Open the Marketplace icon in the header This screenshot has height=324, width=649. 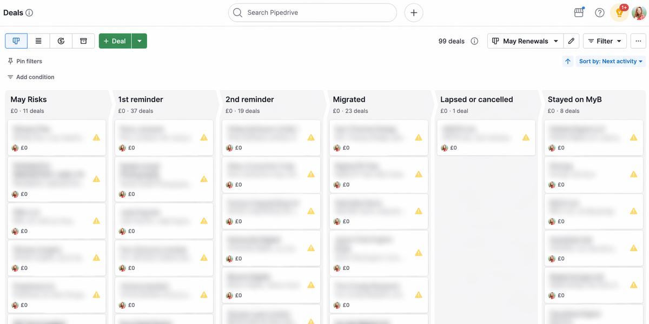[x=579, y=12]
